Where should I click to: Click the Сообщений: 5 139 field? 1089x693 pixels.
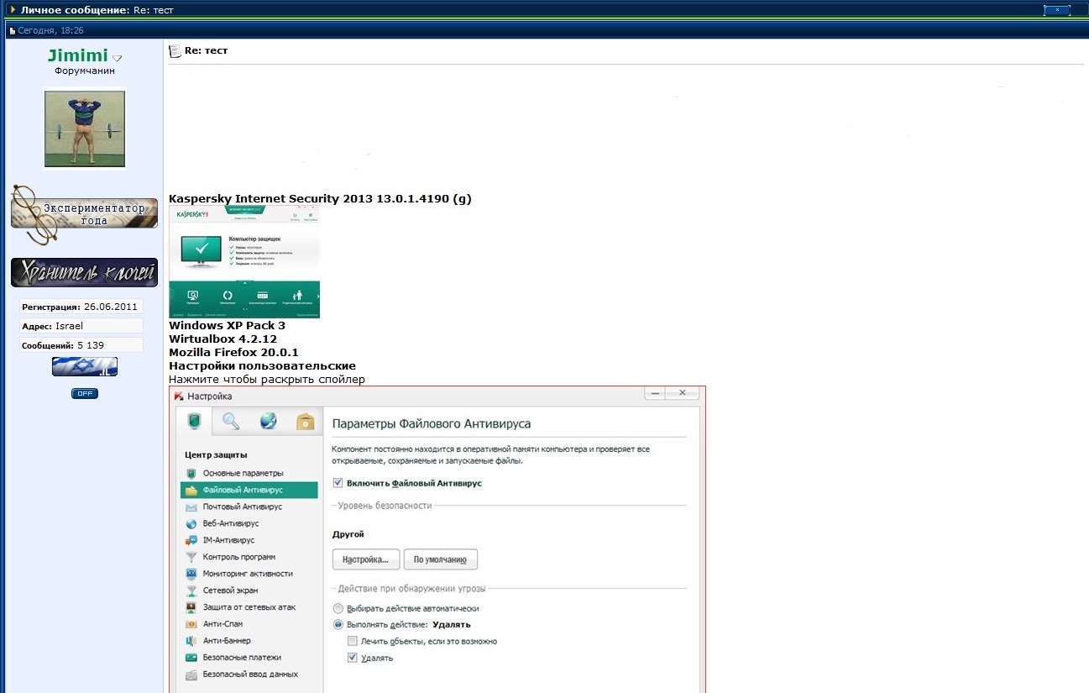tap(81, 345)
